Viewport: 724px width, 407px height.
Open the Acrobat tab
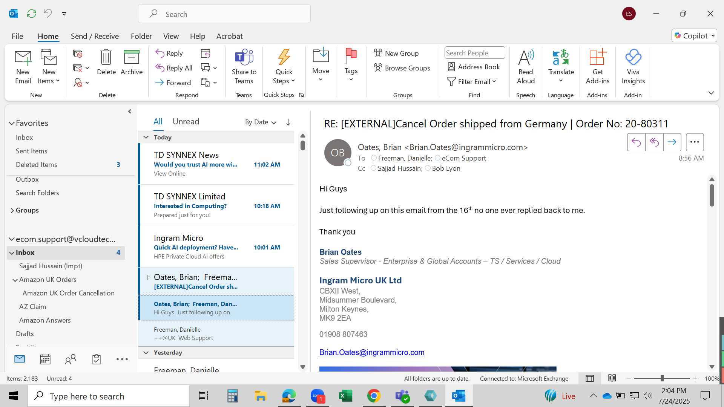[x=229, y=36]
